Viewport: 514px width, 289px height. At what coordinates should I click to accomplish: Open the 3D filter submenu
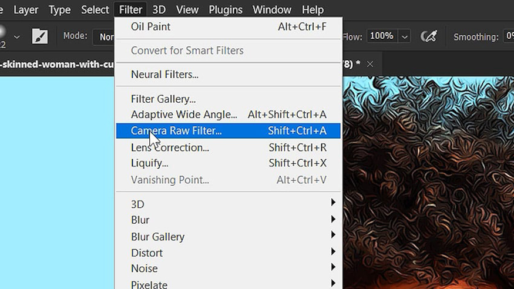(x=228, y=204)
